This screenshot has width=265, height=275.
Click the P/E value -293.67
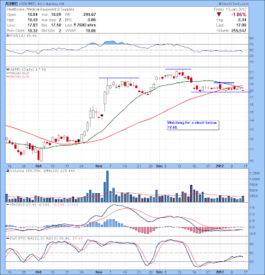tap(89, 14)
